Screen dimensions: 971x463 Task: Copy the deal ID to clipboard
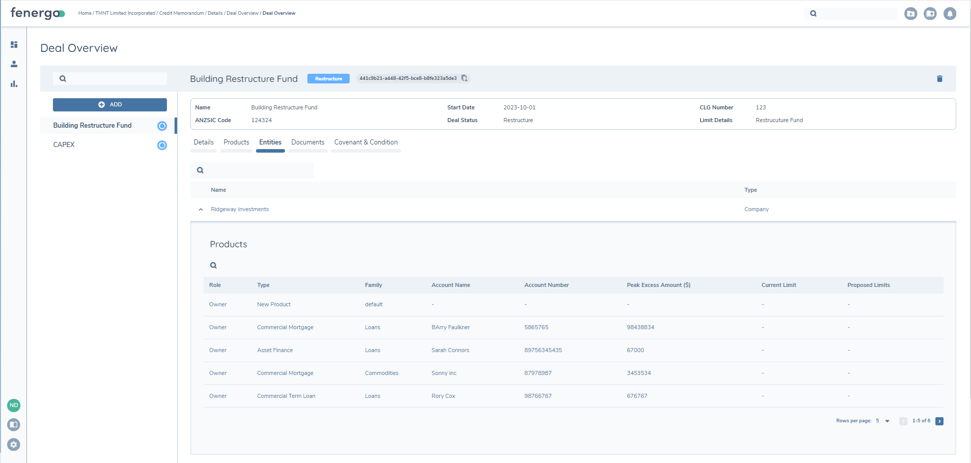(464, 78)
